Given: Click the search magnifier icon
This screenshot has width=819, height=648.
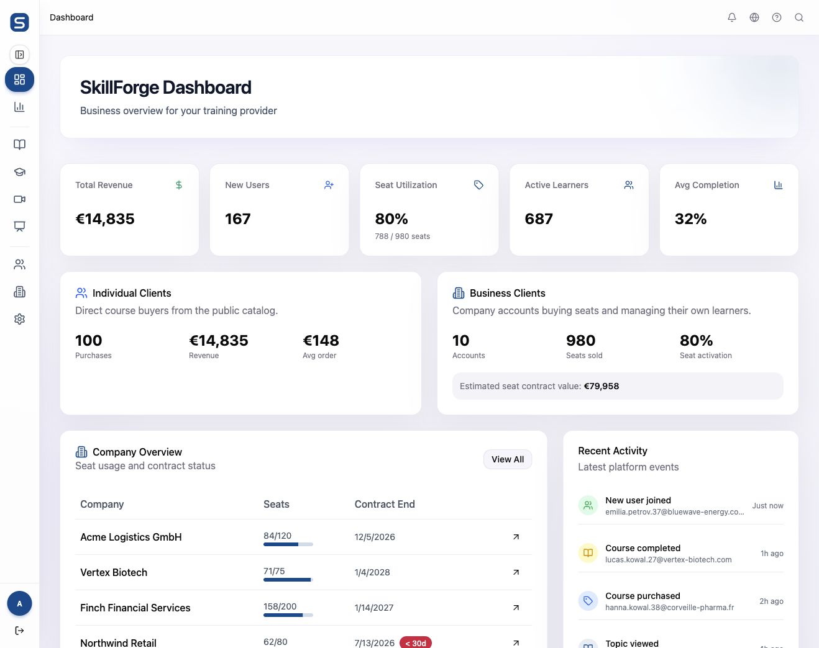Looking at the screenshot, I should [799, 17].
